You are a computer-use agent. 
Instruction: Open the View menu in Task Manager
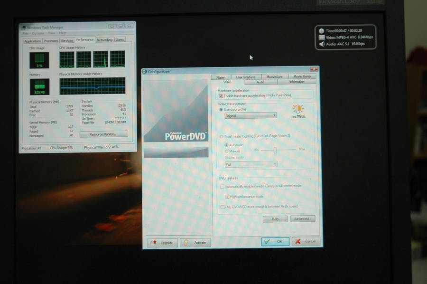click(x=51, y=34)
